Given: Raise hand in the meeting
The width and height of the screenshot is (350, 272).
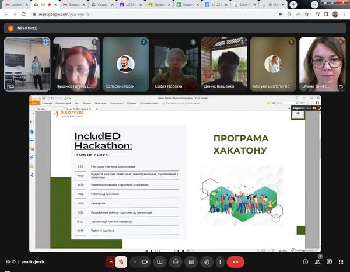Looking at the screenshot, I should (206, 262).
